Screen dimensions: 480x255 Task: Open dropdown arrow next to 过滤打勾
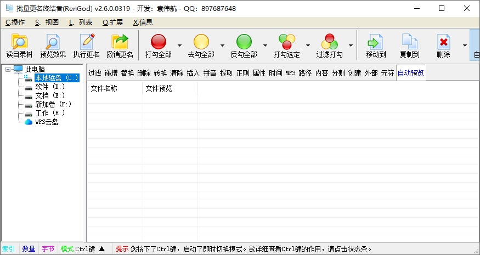pyautogui.click(x=351, y=46)
